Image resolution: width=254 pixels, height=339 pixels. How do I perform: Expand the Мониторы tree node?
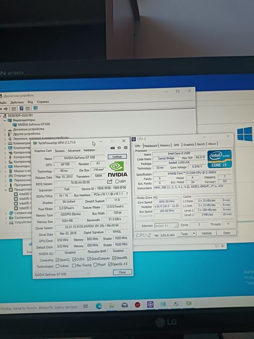[x=5, y=167]
